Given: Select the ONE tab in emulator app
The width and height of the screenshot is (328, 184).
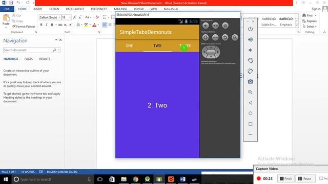Looking at the screenshot, I should click(129, 45).
